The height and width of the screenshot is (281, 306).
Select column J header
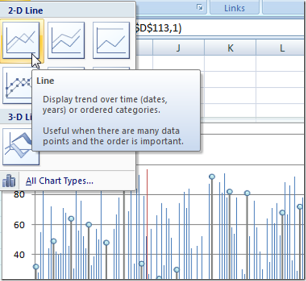(178, 48)
